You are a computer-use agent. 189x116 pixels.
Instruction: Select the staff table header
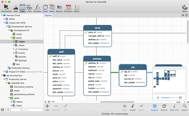pos(61,52)
